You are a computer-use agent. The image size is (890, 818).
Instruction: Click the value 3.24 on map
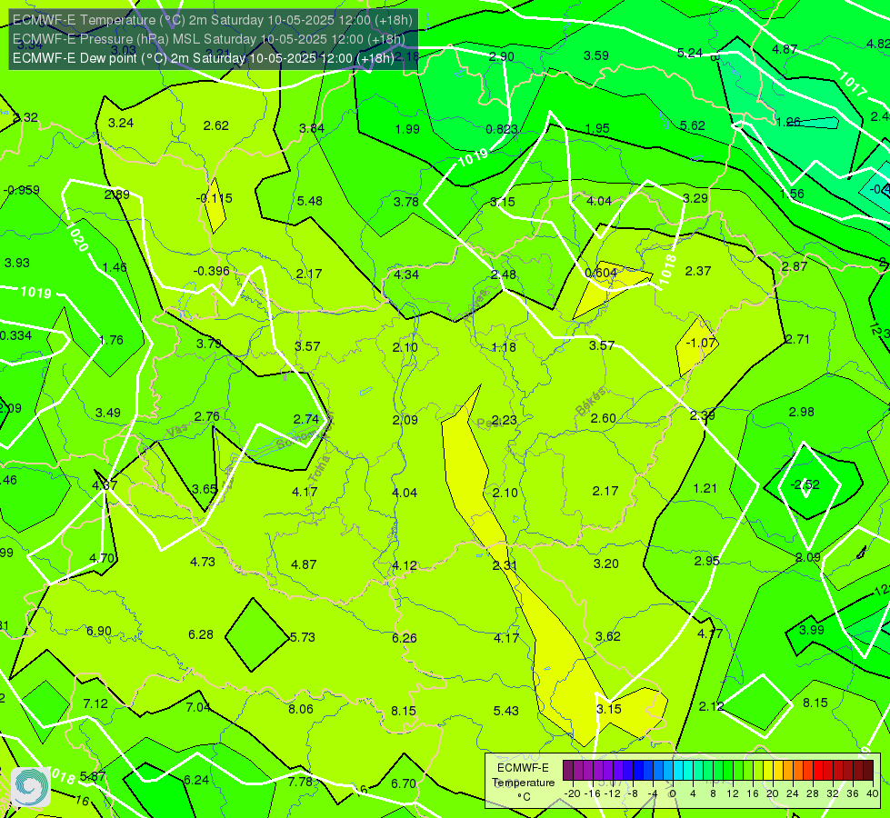click(120, 124)
